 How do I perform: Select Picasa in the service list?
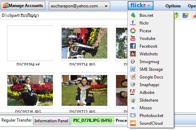click(x=151, y=31)
